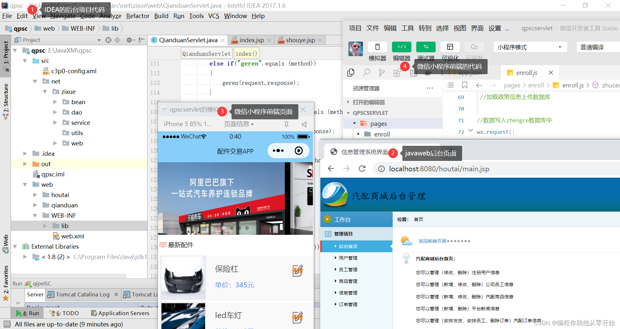Image resolution: width=620 pixels, height=329 pixels.
Task: Open the Tomcat Catalina Log tab
Action: click(83, 294)
